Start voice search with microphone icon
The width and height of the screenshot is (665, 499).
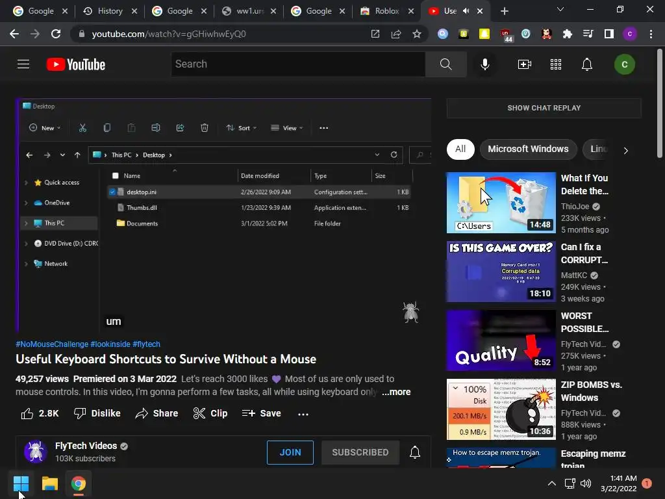click(484, 64)
